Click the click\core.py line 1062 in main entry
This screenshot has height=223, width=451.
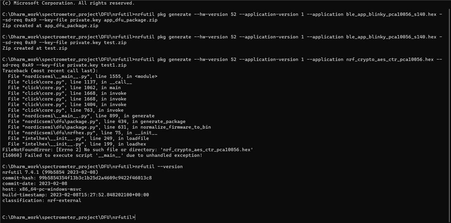pyautogui.click(x=64, y=88)
